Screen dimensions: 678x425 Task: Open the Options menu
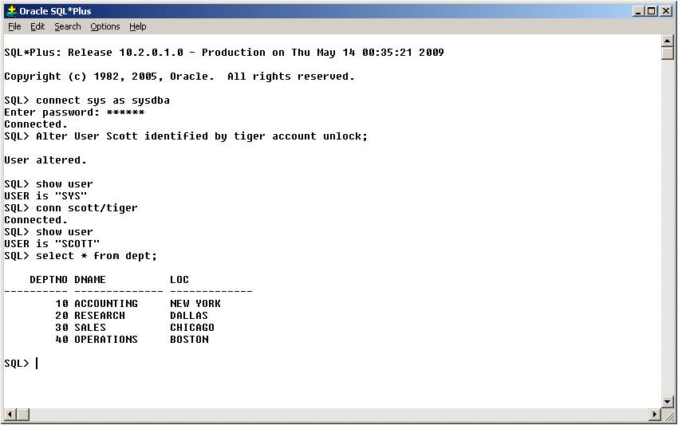coord(105,26)
